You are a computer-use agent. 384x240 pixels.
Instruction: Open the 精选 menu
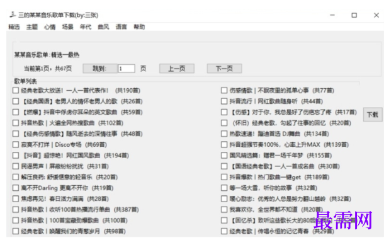[x=14, y=26]
